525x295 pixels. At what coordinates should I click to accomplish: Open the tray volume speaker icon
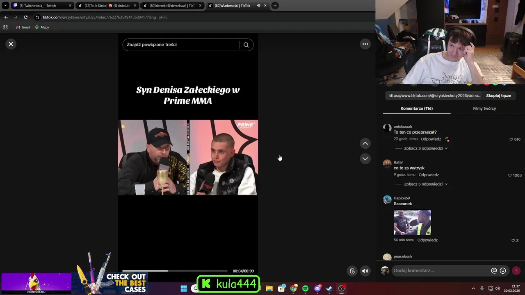[498, 288]
